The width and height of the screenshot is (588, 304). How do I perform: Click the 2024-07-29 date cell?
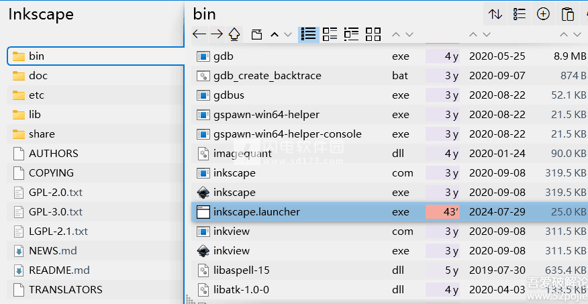[497, 212]
